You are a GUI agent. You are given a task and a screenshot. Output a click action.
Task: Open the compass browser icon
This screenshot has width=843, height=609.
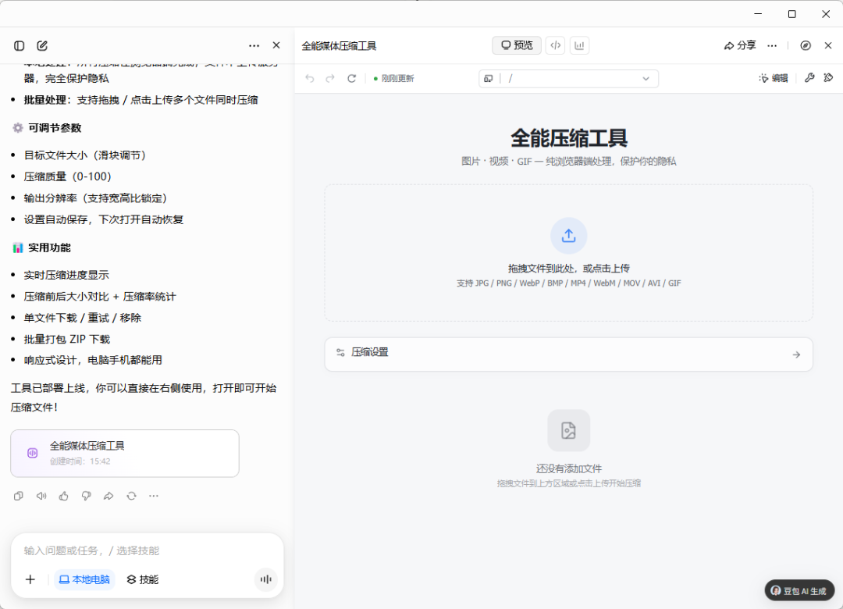pos(806,46)
